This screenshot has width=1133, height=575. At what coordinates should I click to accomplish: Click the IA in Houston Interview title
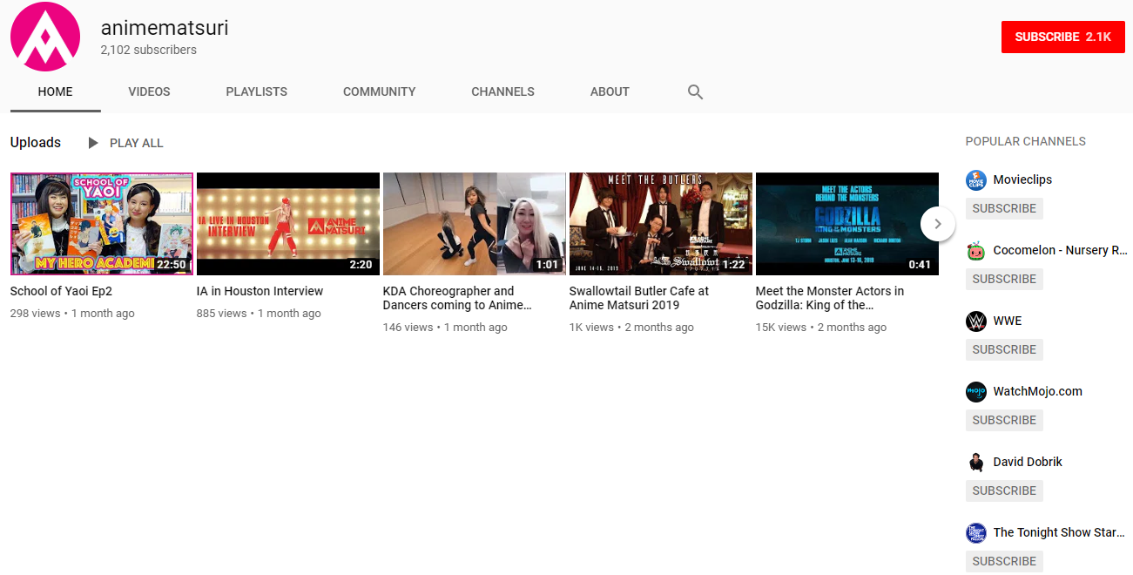click(260, 292)
